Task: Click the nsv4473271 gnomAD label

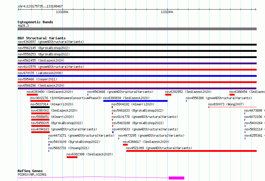Action: (x=81, y=135)
